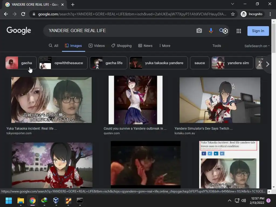Click the kotaku.com.au source text
The image size is (276, 207).
point(185,133)
